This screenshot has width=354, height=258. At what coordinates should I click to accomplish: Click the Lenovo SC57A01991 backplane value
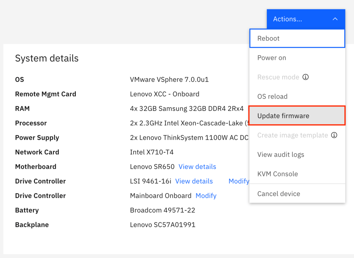point(163,225)
